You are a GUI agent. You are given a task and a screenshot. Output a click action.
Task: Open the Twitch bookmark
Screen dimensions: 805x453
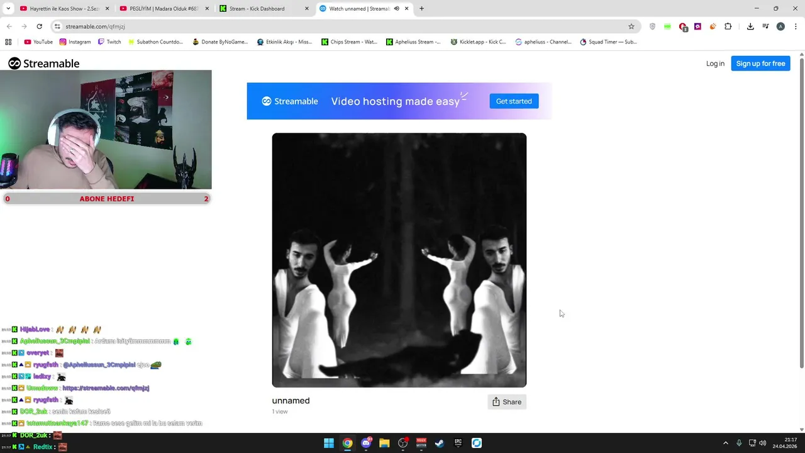(x=109, y=42)
